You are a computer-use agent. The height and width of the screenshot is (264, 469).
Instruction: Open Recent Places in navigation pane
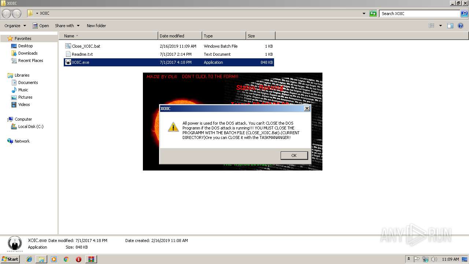pyautogui.click(x=30, y=60)
